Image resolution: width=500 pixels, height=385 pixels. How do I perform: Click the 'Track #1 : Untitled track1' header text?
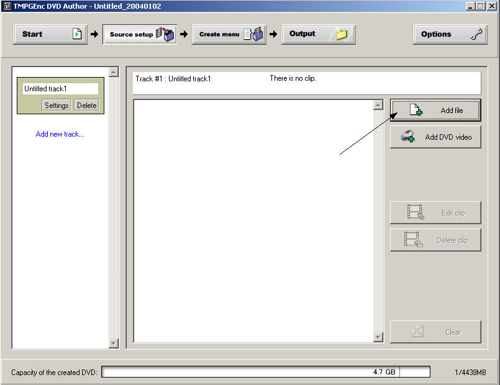click(173, 79)
